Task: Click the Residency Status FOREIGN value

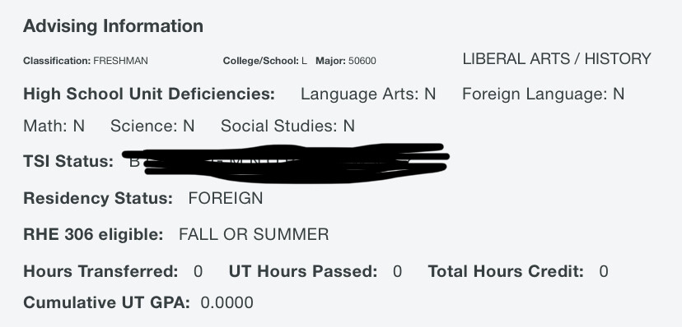Action: coord(226,198)
